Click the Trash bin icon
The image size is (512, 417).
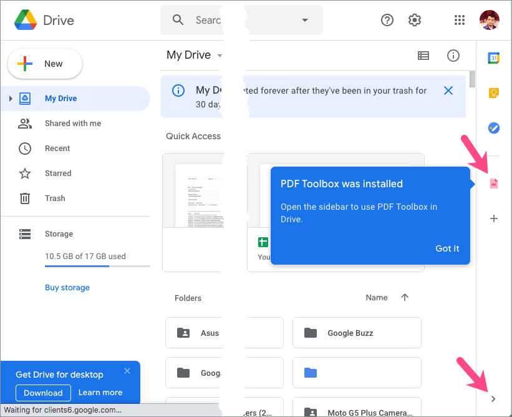pyautogui.click(x=25, y=198)
